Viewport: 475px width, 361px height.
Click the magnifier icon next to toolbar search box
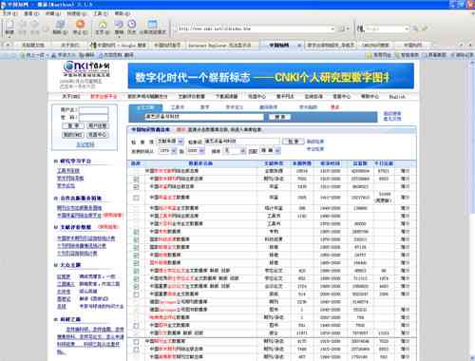[415, 28]
